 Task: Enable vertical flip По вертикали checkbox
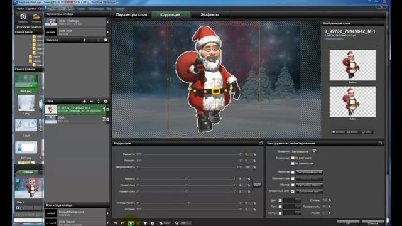[293, 158]
